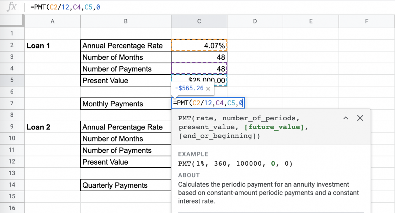Screen dimensions: 395x213
Task: Select column F header
Action: click(366, 21)
